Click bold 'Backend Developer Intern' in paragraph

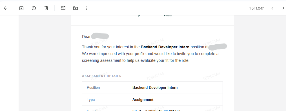point(165,47)
